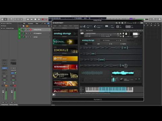Open the Mixer button in Logic toolbar

tap(19, 19)
